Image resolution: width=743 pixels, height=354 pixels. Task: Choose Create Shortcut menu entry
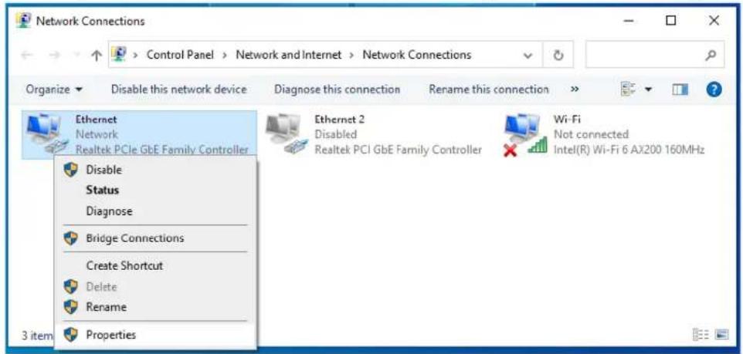tap(155, 265)
